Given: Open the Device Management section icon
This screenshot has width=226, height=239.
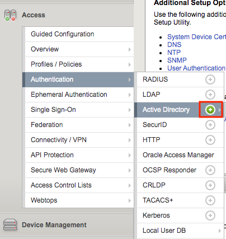Looking at the screenshot, I should click(10, 225).
